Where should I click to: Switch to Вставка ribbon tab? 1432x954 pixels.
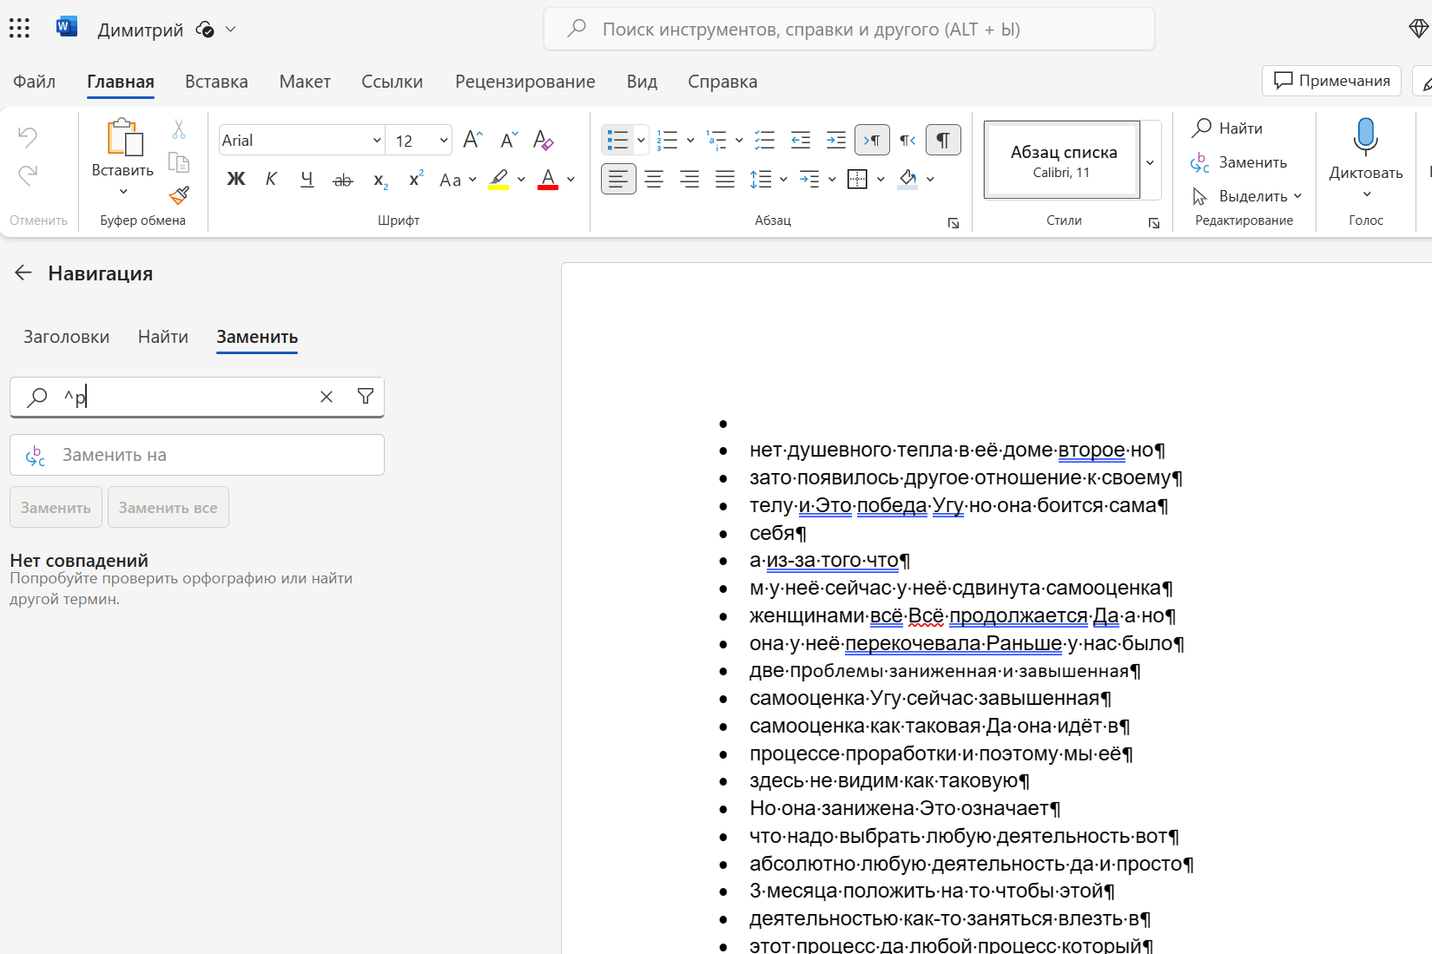coord(216,81)
